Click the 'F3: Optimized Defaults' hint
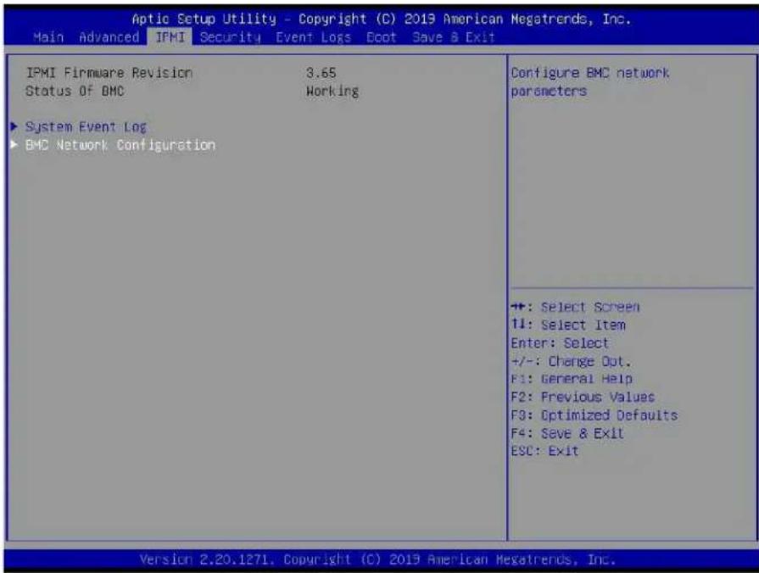The width and height of the screenshot is (759, 573). 594,415
